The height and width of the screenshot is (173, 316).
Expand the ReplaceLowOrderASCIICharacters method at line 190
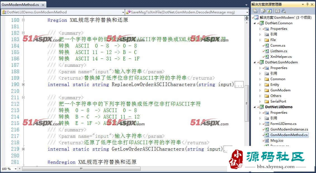(23, 84)
